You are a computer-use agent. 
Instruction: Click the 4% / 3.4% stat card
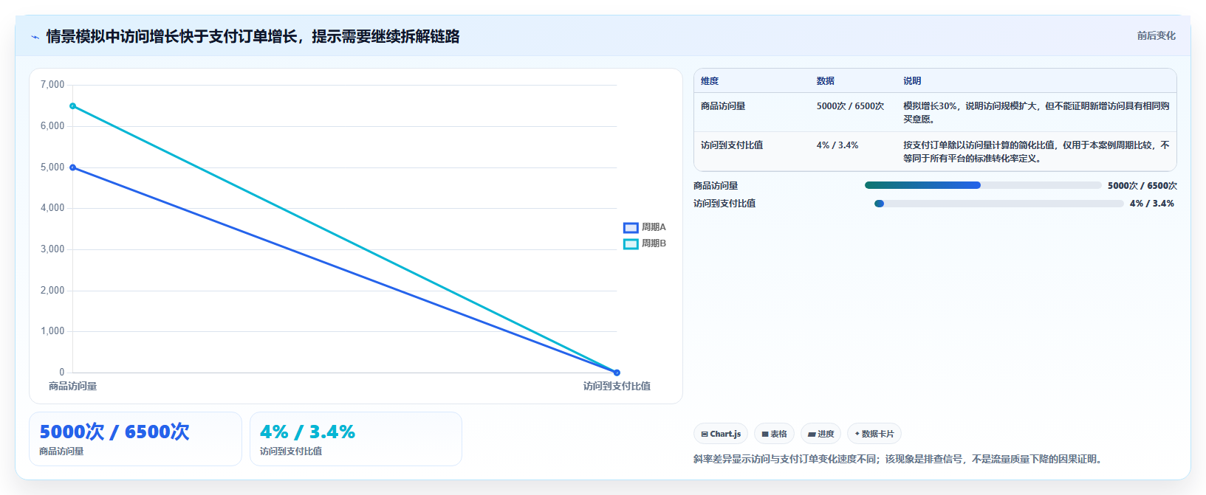356,439
